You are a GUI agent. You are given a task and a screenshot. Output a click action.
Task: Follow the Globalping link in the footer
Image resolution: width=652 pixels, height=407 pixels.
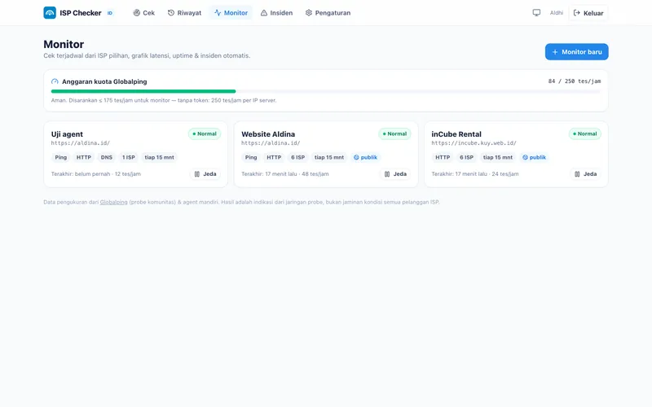pyautogui.click(x=113, y=202)
